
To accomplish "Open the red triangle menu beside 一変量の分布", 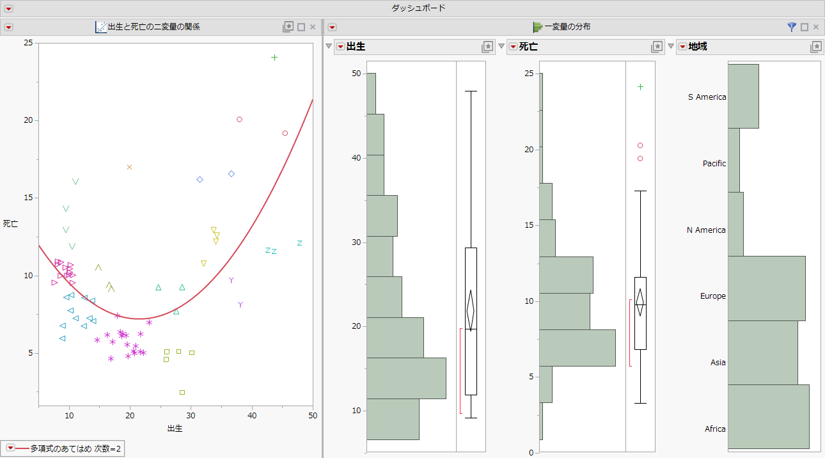I will pyautogui.click(x=332, y=27).
